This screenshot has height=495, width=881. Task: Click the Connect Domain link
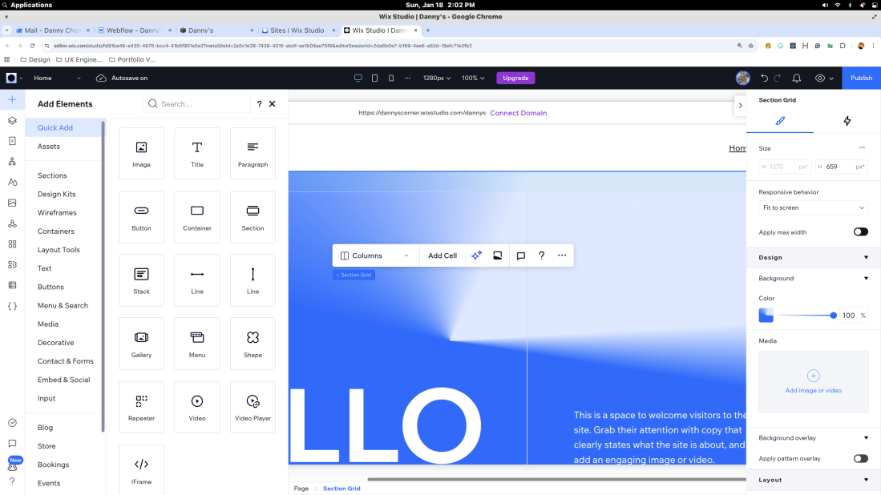click(518, 113)
